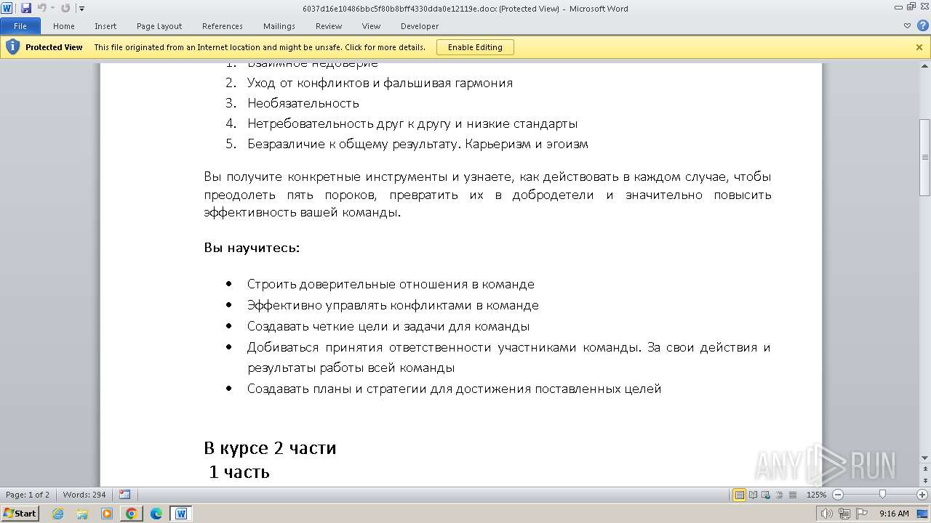Click the Next Page browse button
The image size is (931, 523).
pyautogui.click(x=924, y=481)
